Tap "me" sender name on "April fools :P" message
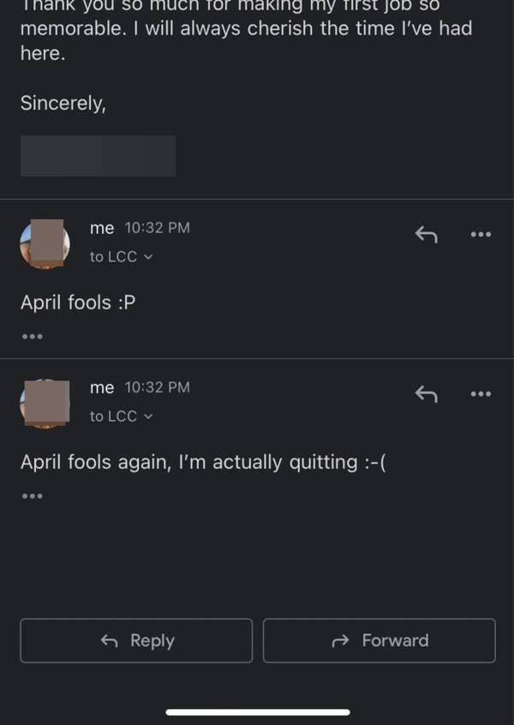514x725 pixels. [x=102, y=228]
